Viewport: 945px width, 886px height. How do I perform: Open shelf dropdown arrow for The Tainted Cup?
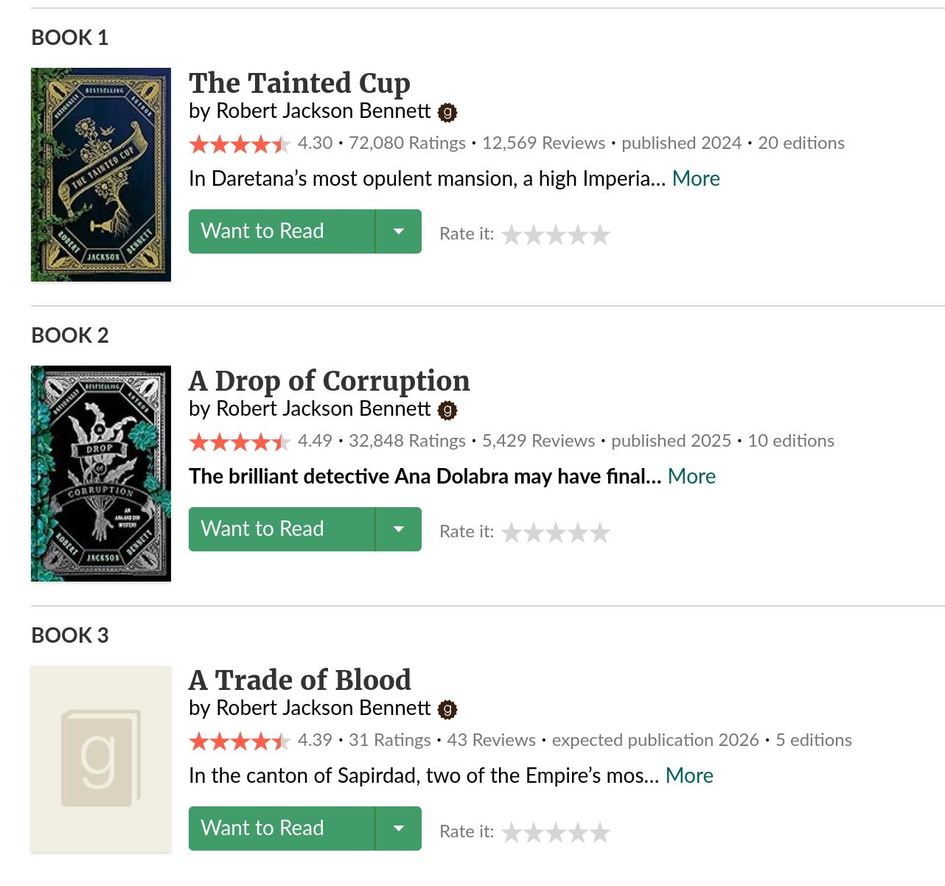(399, 231)
